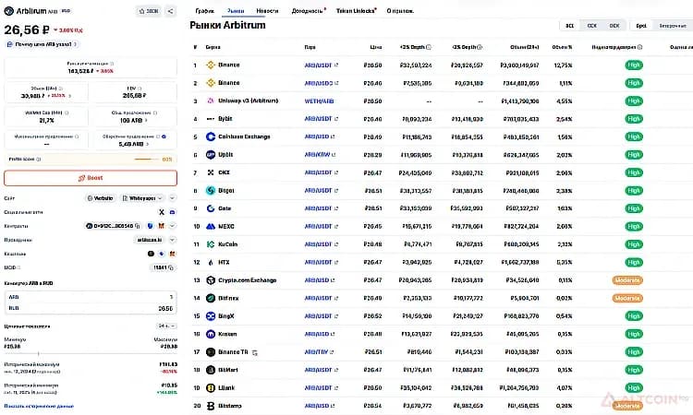Click the Kraken exchange logo
Screen dimensions: 693x415
click(x=211, y=334)
